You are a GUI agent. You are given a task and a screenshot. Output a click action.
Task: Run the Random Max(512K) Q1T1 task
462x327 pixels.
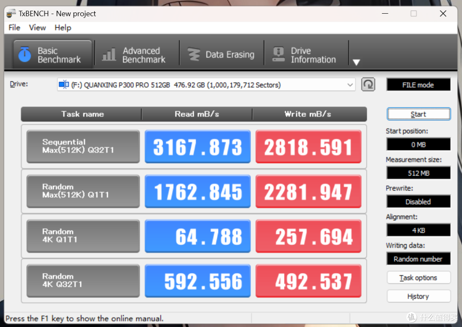tap(83, 191)
